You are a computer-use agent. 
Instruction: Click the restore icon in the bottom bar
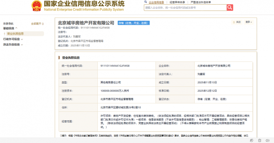click(x=251, y=141)
